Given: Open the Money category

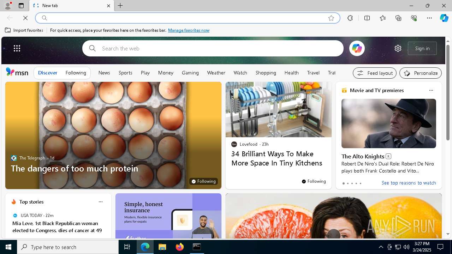Looking at the screenshot, I should tap(166, 73).
